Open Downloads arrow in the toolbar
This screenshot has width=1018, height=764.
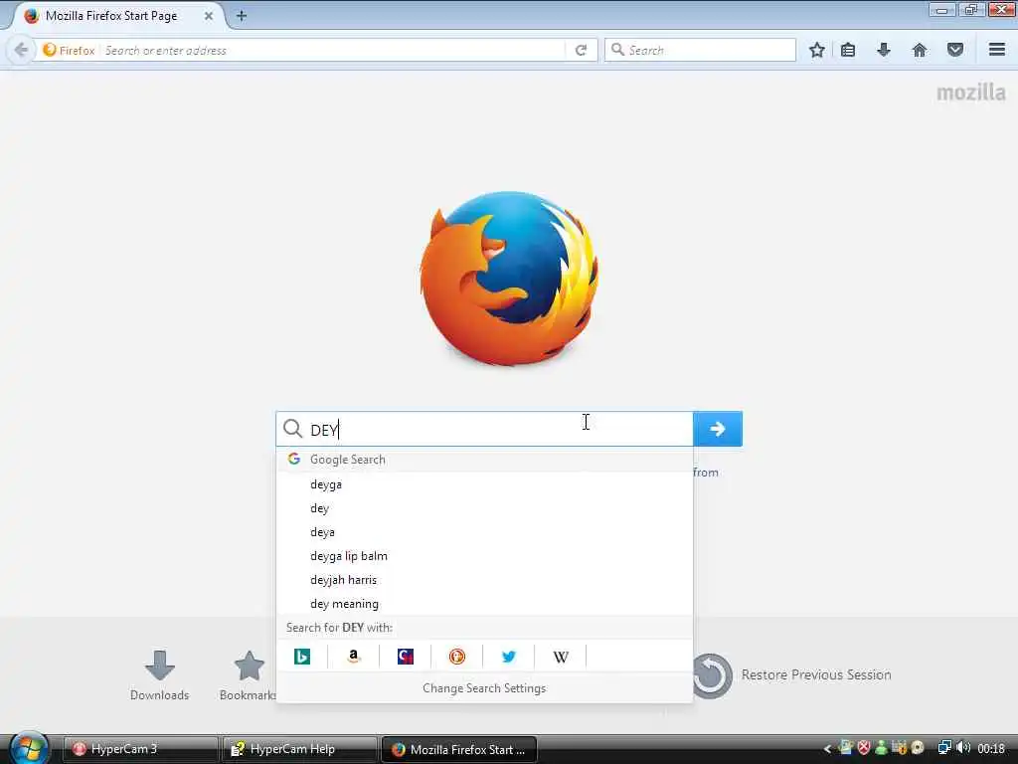[884, 50]
